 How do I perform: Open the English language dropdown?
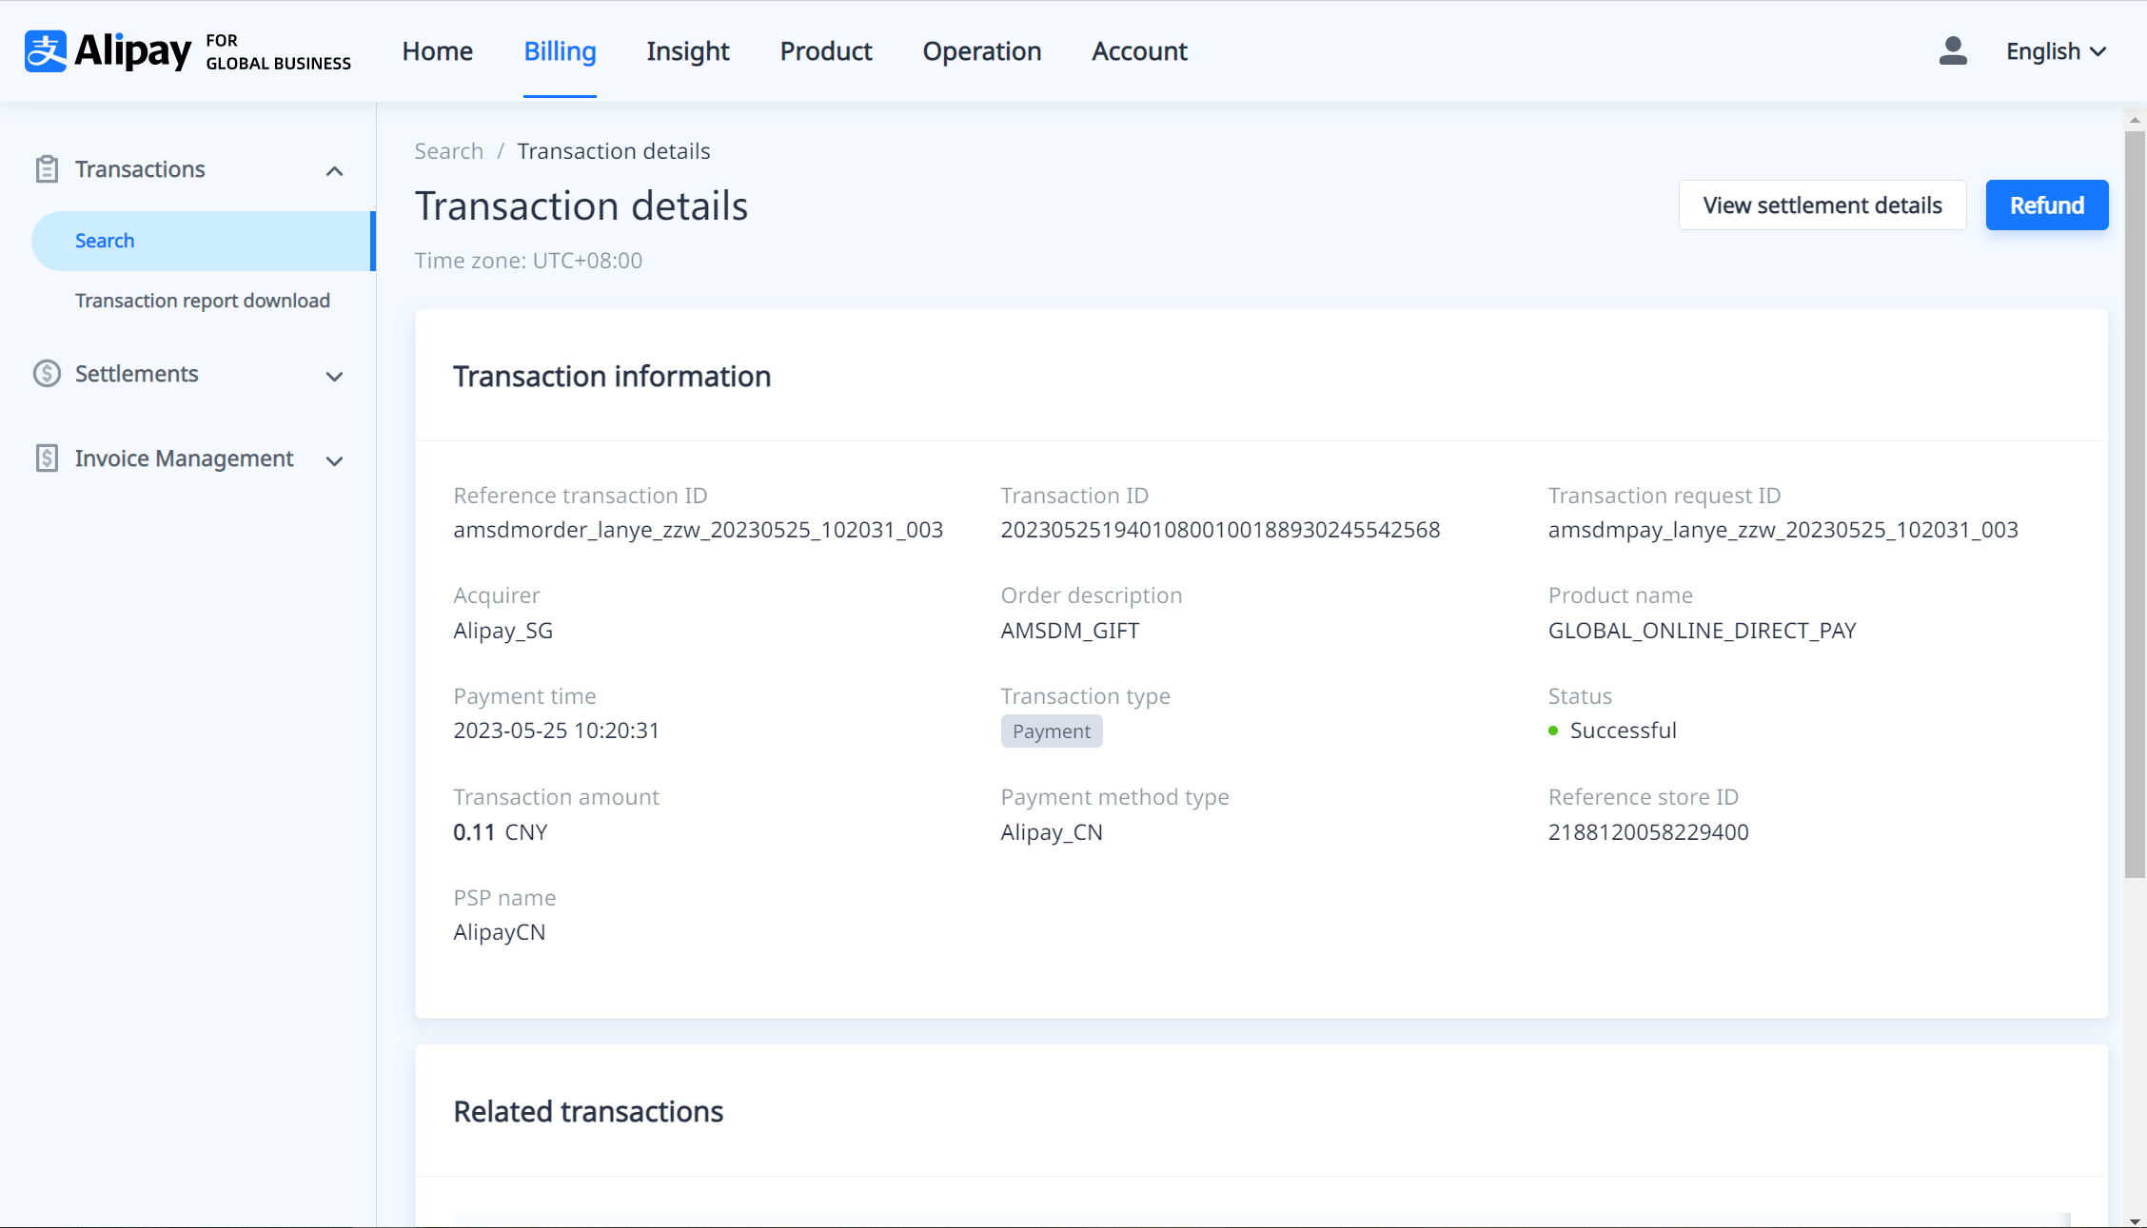pyautogui.click(x=2056, y=51)
